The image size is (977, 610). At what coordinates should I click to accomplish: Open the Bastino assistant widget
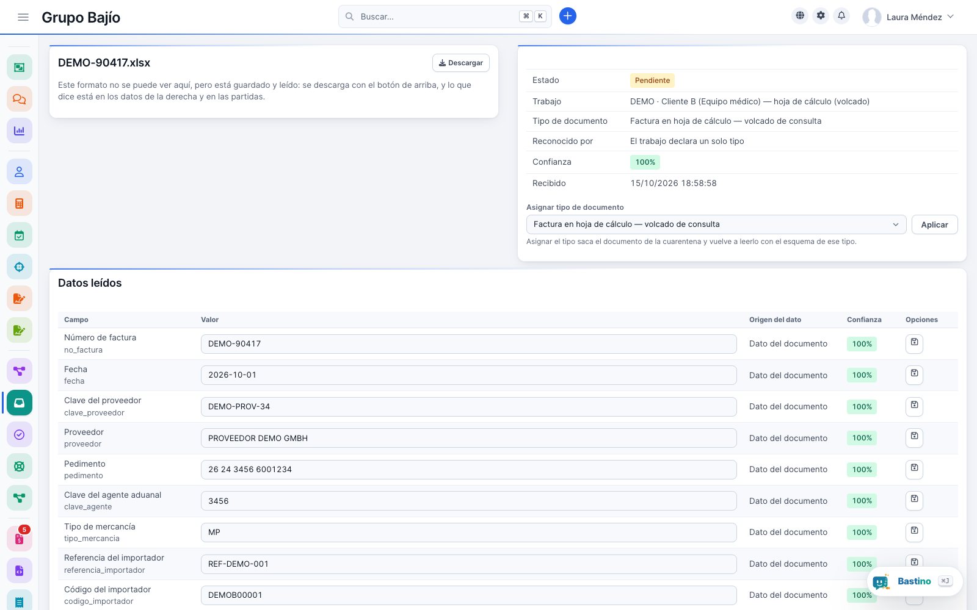(915, 581)
